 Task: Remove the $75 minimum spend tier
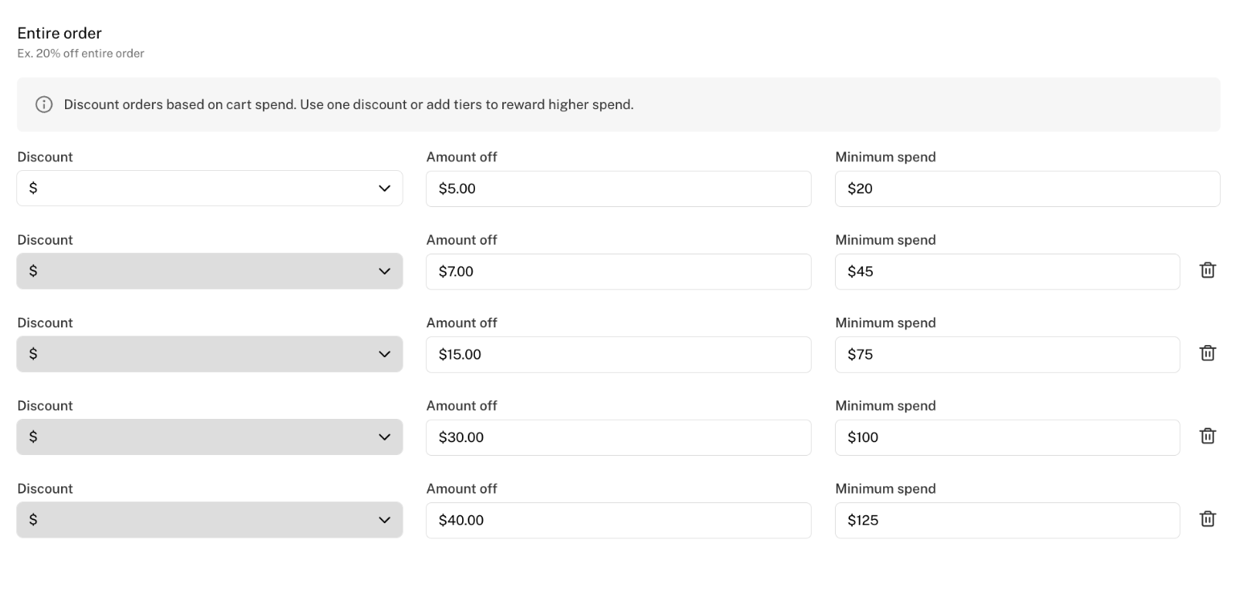[1207, 353]
